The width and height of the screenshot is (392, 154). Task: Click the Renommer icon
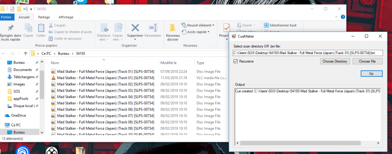pos(153,27)
